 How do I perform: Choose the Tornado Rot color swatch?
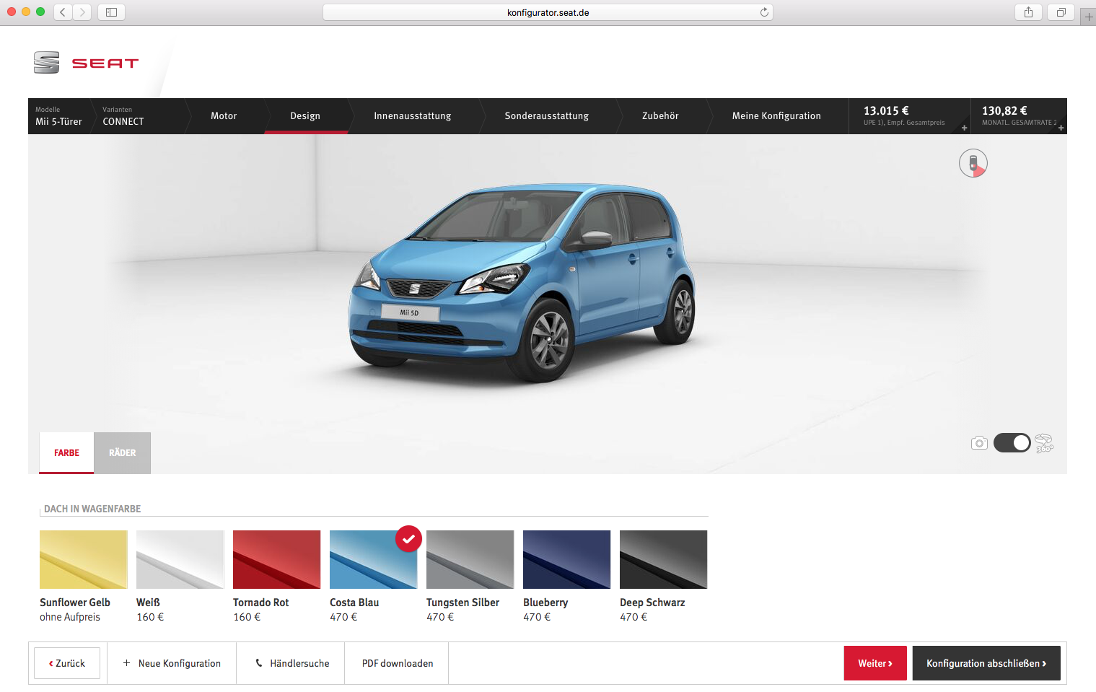pyautogui.click(x=277, y=559)
